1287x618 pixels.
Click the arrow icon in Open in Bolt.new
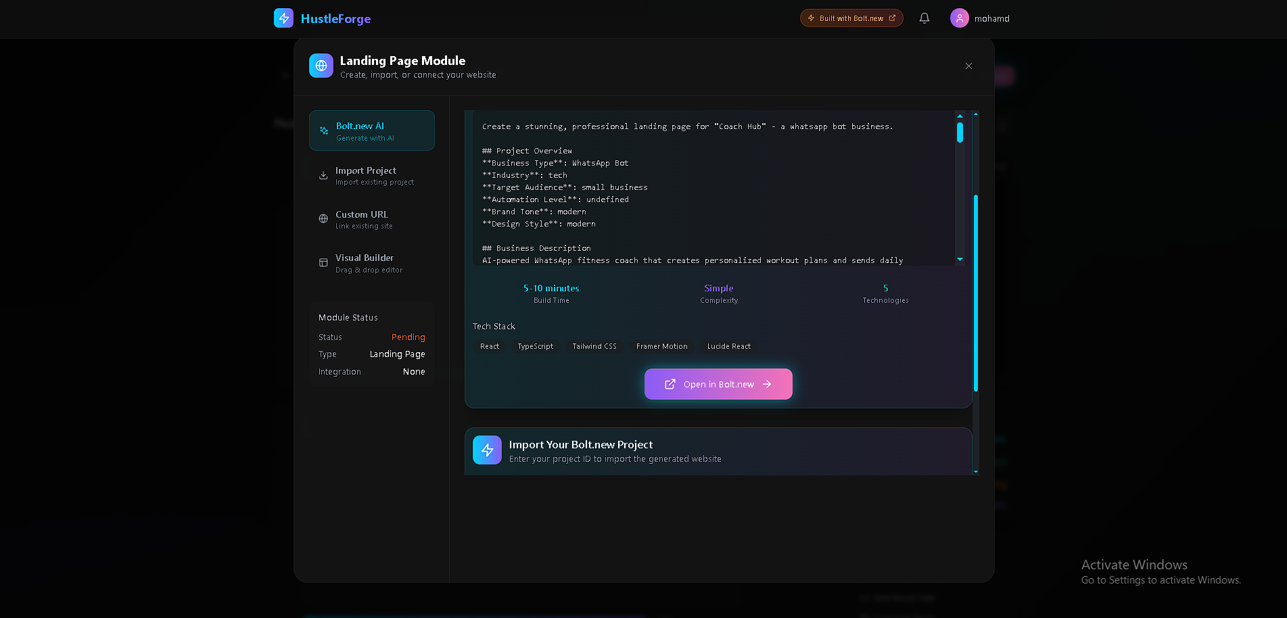point(767,384)
